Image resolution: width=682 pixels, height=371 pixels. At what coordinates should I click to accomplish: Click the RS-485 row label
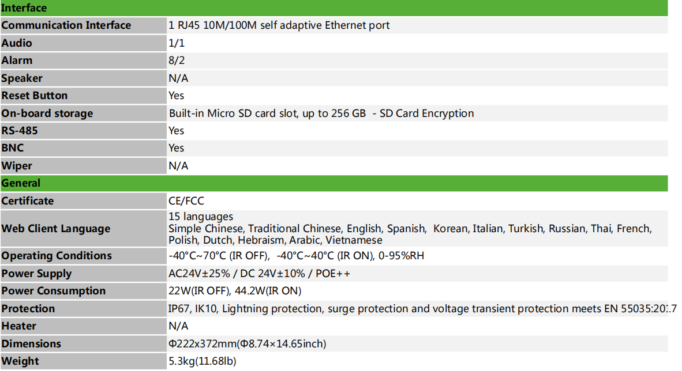click(x=20, y=131)
